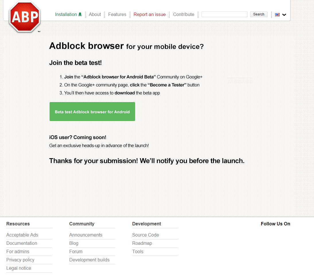Click the Development footer heading
Viewport: 314px width, 280px height.
[147, 224]
